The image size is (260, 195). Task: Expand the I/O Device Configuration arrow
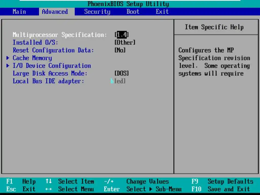coord(8,66)
